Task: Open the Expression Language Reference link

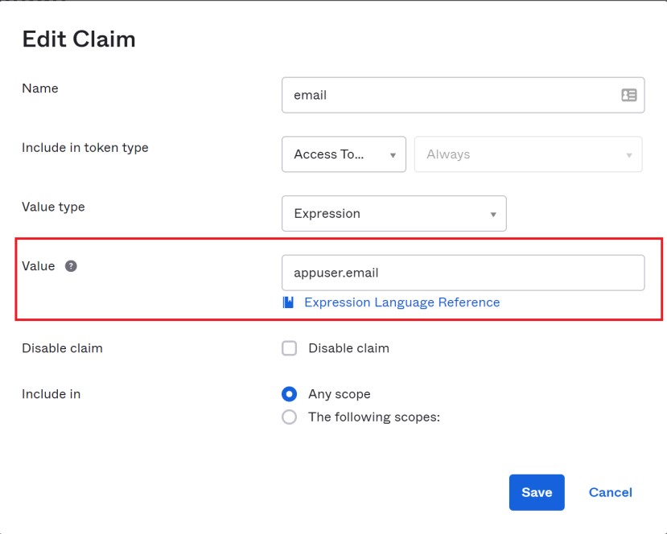Action: [401, 302]
